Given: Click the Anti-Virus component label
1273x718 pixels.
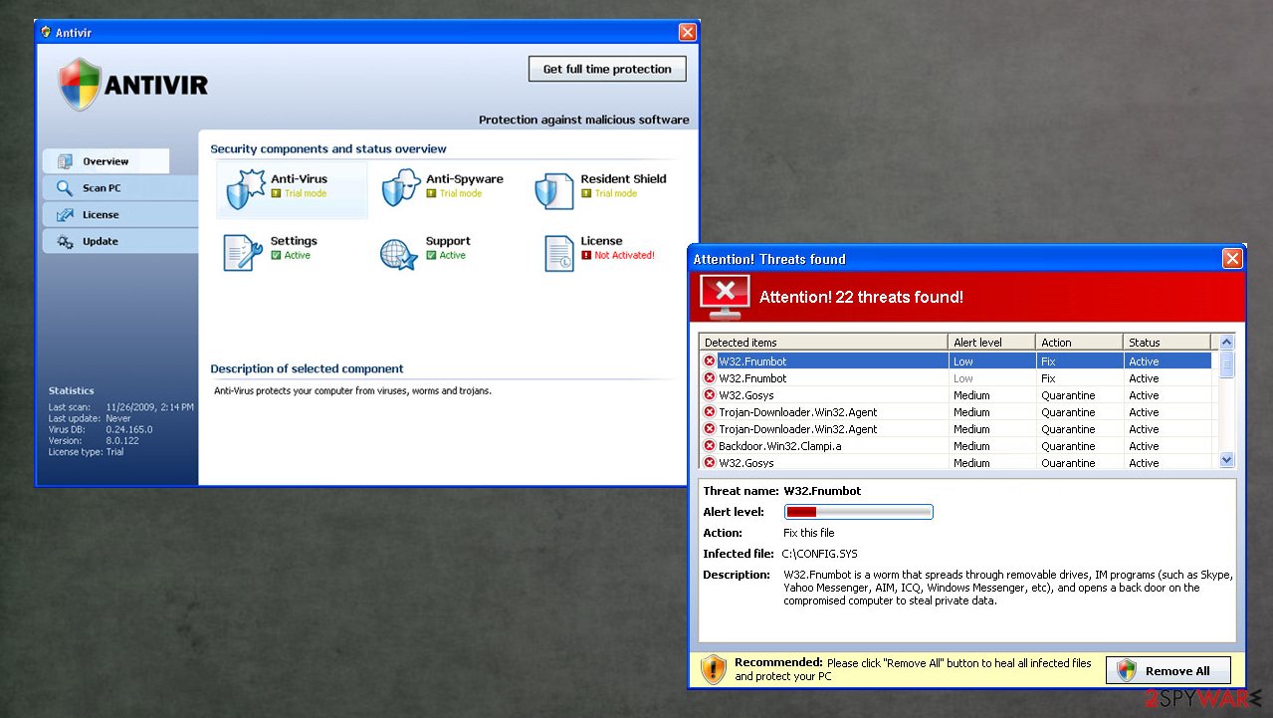Looking at the screenshot, I should 299,179.
